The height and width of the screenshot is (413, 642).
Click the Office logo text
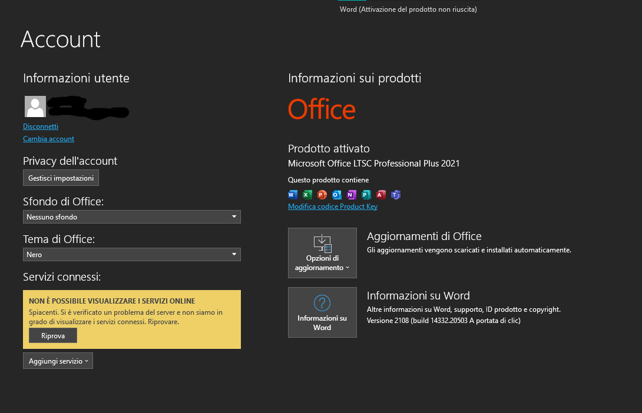pyautogui.click(x=322, y=109)
